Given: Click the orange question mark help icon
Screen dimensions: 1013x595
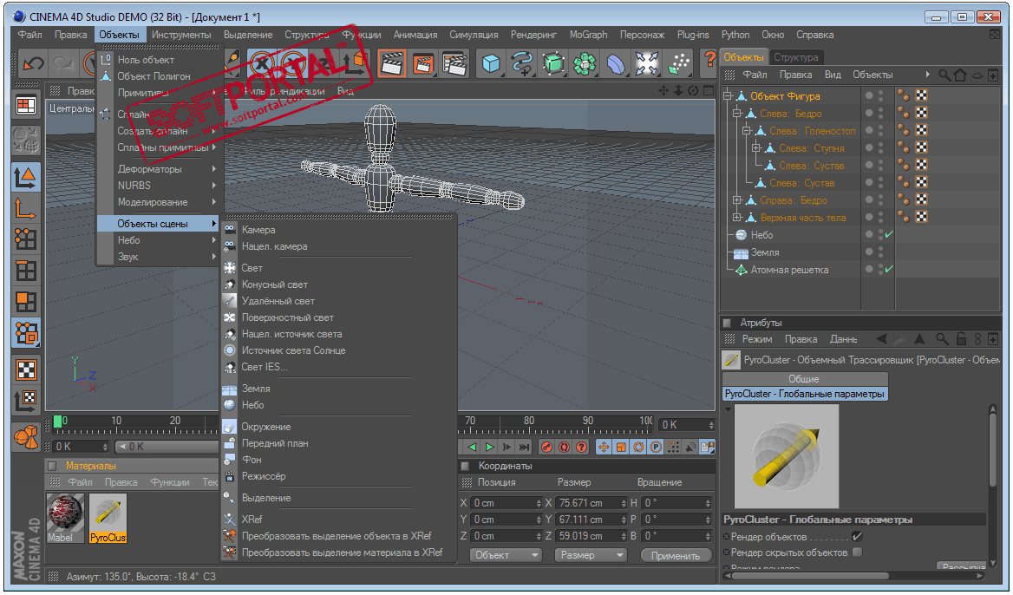Looking at the screenshot, I should click(710, 60).
